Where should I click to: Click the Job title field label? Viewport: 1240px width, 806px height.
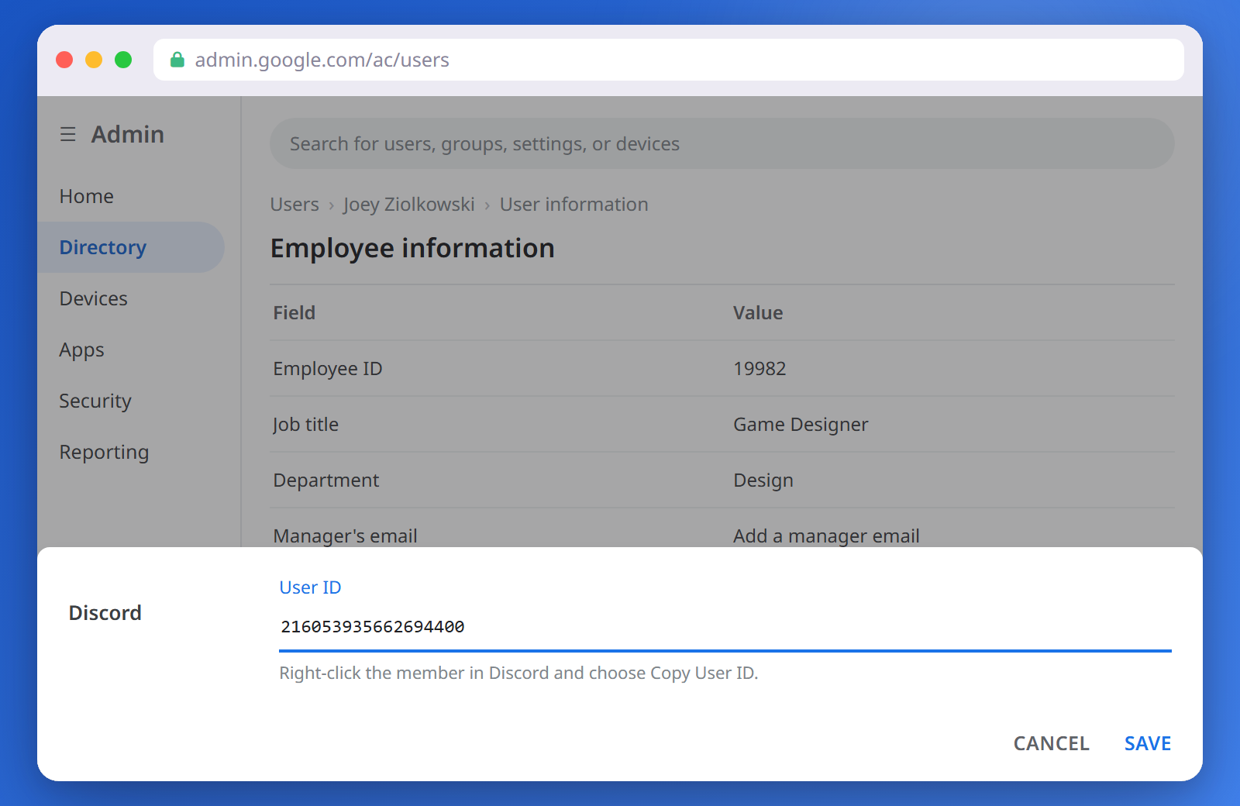tap(305, 424)
